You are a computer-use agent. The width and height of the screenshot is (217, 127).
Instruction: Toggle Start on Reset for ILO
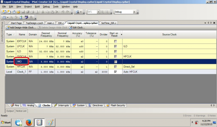click(x=115, y=51)
